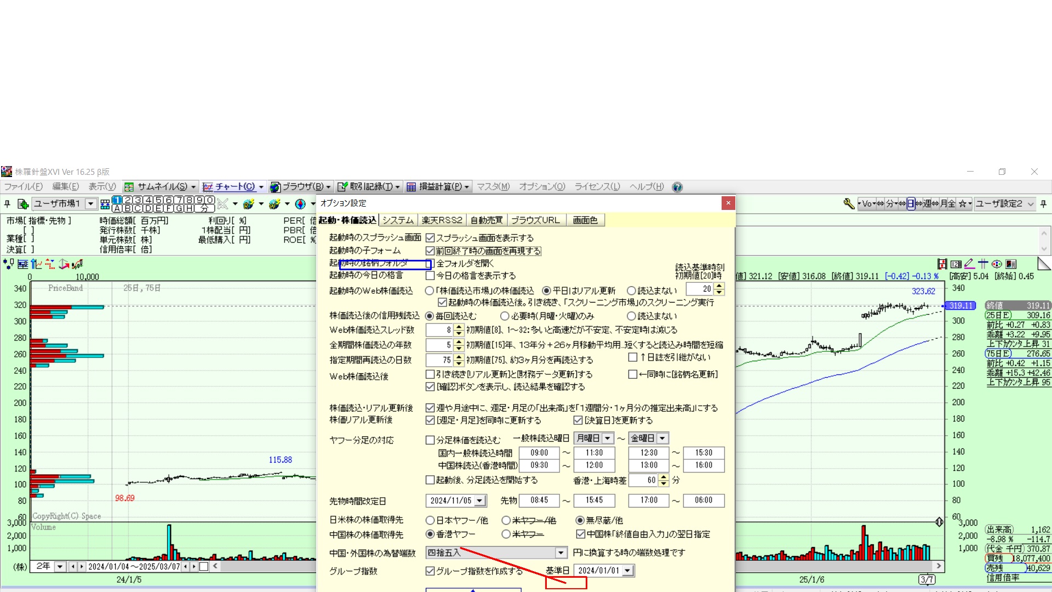The image size is (1052, 592).
Task: Open the 2年 chart period dropdown
Action: [x=60, y=567]
